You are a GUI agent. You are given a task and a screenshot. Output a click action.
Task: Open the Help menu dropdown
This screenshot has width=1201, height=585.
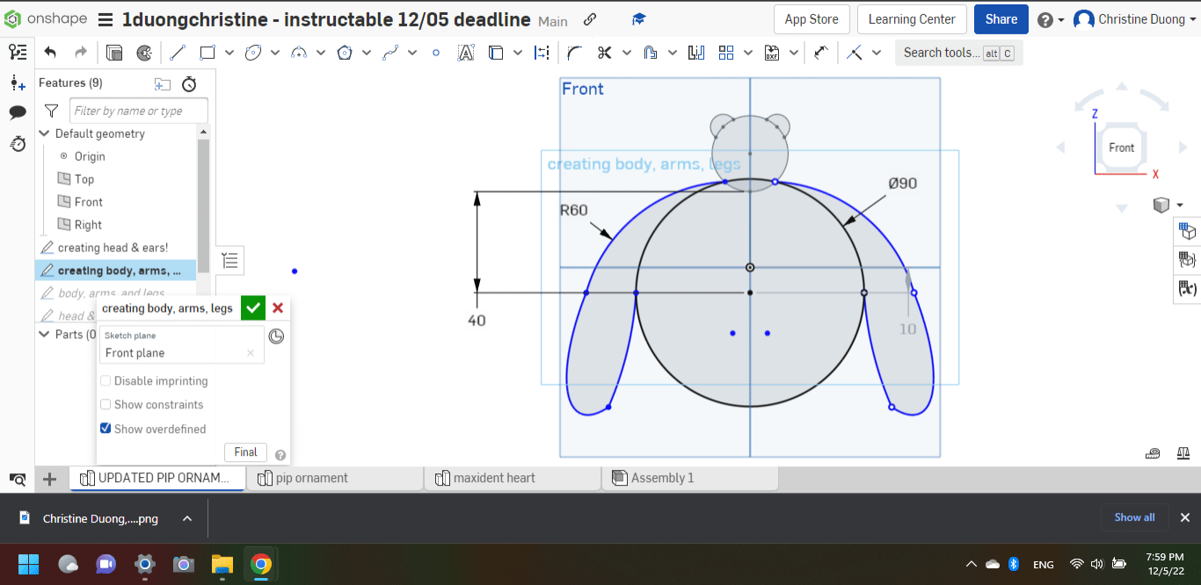[1051, 19]
